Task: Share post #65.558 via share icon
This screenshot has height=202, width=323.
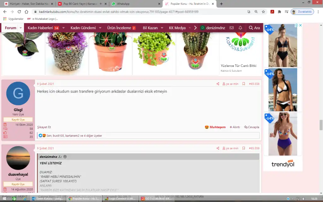Action: (218, 84)
